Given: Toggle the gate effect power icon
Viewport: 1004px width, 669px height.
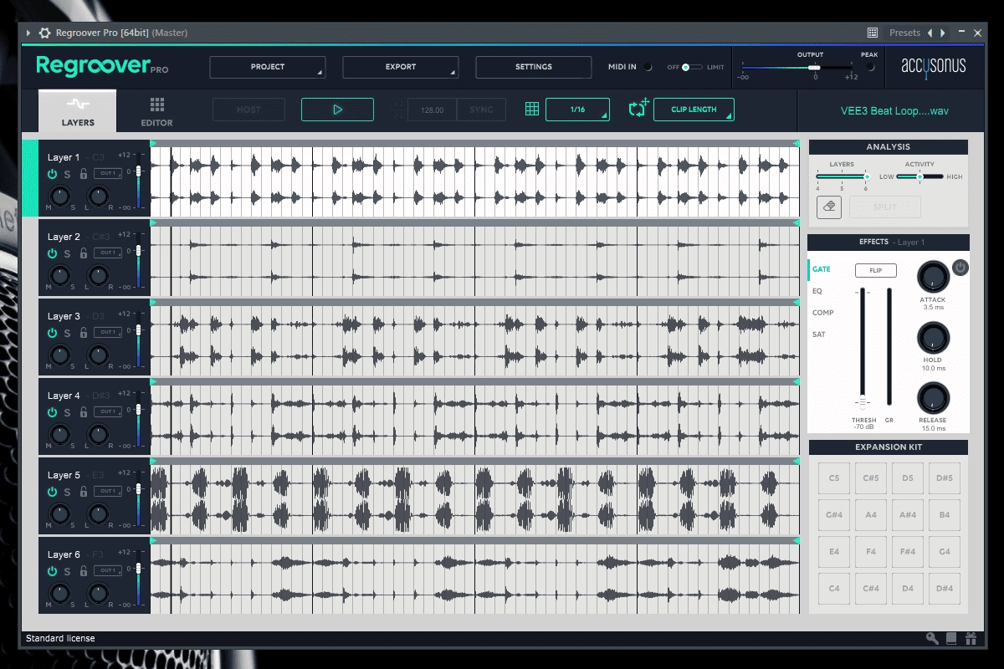Looking at the screenshot, I should (960, 268).
